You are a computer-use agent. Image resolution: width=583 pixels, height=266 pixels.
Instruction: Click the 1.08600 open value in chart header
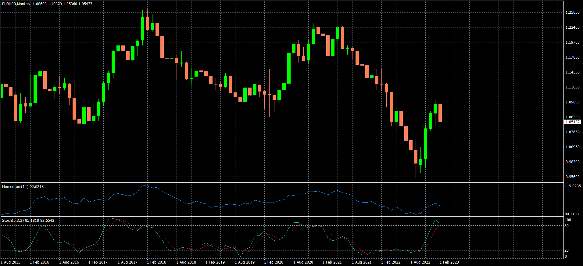(x=39, y=4)
